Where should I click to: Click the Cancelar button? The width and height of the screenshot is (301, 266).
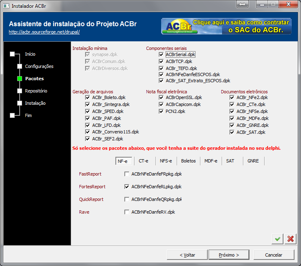click(x=274, y=255)
